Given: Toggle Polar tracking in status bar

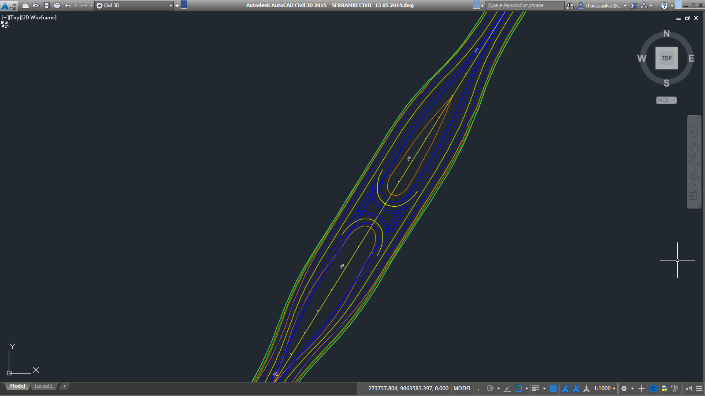Looking at the screenshot, I should [x=490, y=389].
